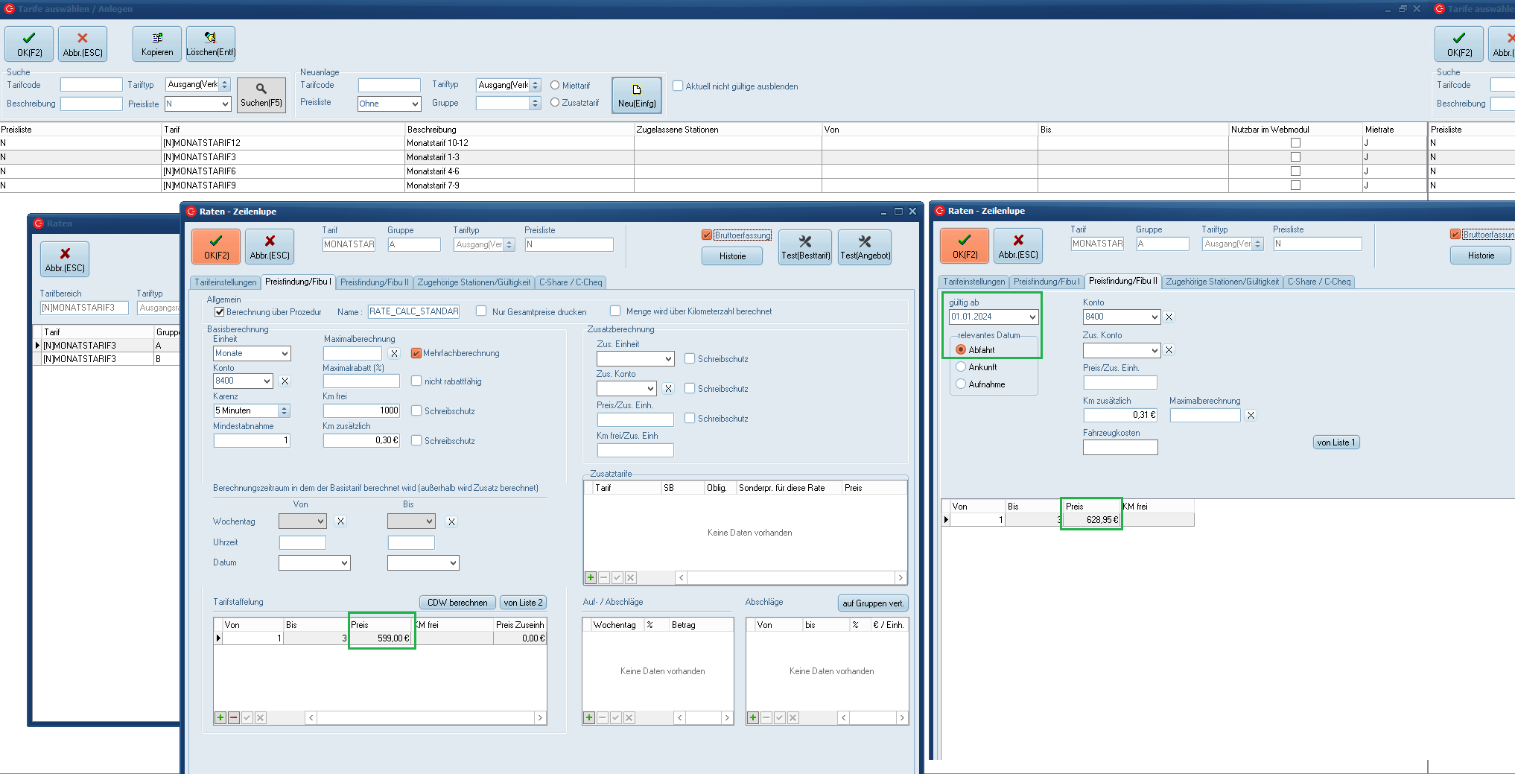Image resolution: width=1515 pixels, height=774 pixels.
Task: Enable Aktuell nicht gültige ausblenden checkbox
Action: click(678, 86)
